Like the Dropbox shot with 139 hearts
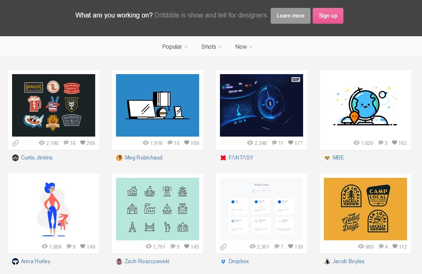Screen dimensions: 422x274 291,246
